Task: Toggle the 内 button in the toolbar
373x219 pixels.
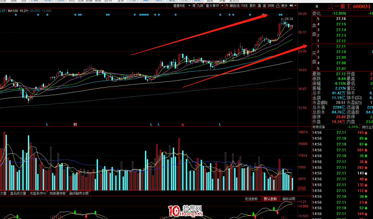Action: pyautogui.click(x=227, y=6)
